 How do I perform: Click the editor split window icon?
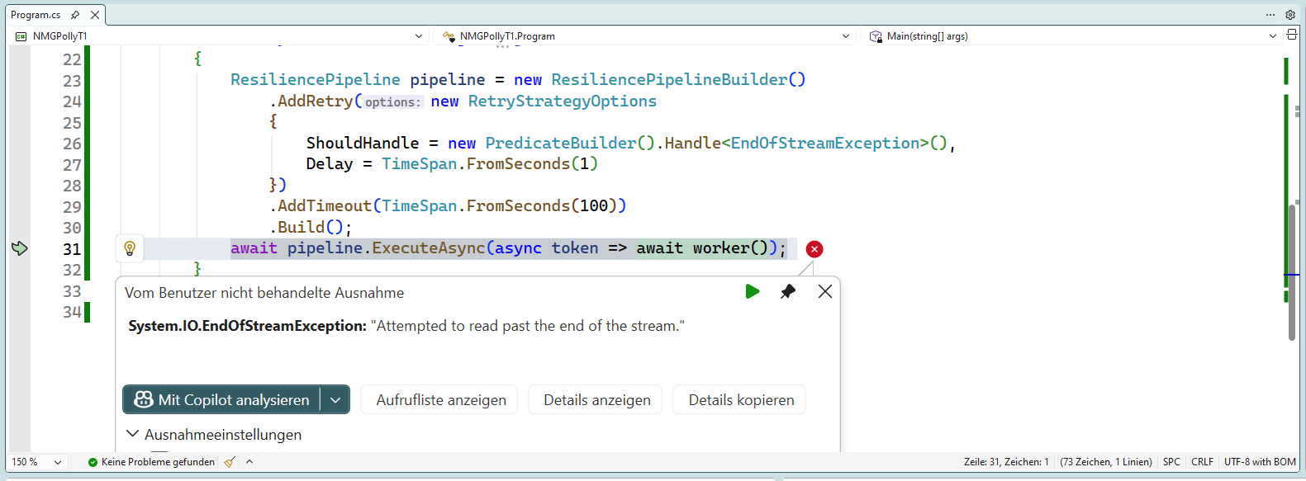(x=1292, y=35)
